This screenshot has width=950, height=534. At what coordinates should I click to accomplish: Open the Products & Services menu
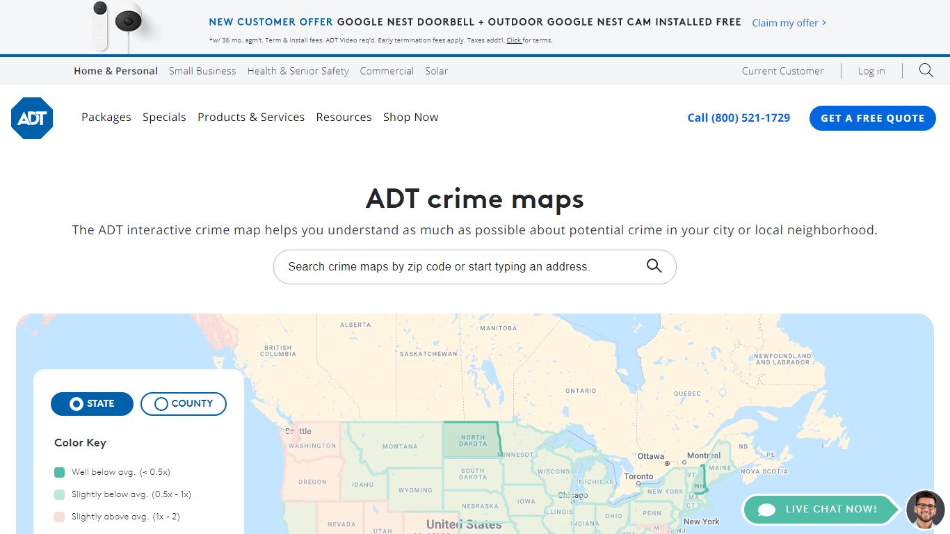(x=251, y=118)
